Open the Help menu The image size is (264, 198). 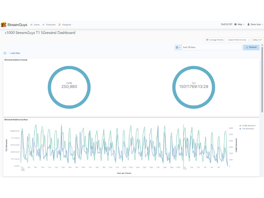pyautogui.click(x=240, y=24)
